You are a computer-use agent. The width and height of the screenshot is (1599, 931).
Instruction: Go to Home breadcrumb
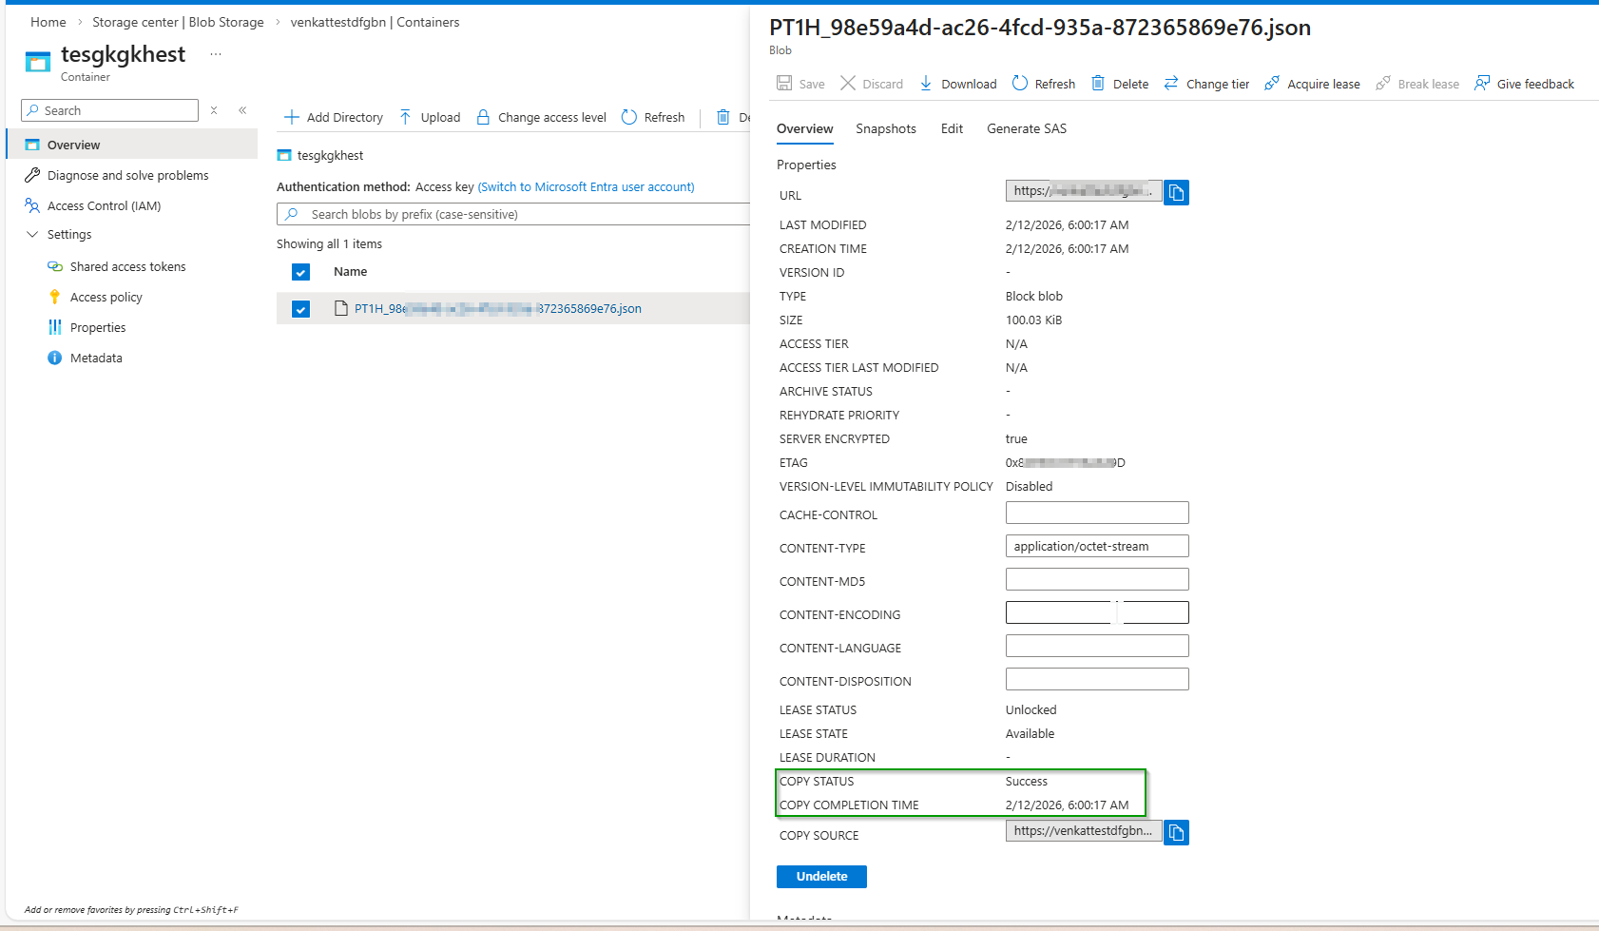coord(48,22)
